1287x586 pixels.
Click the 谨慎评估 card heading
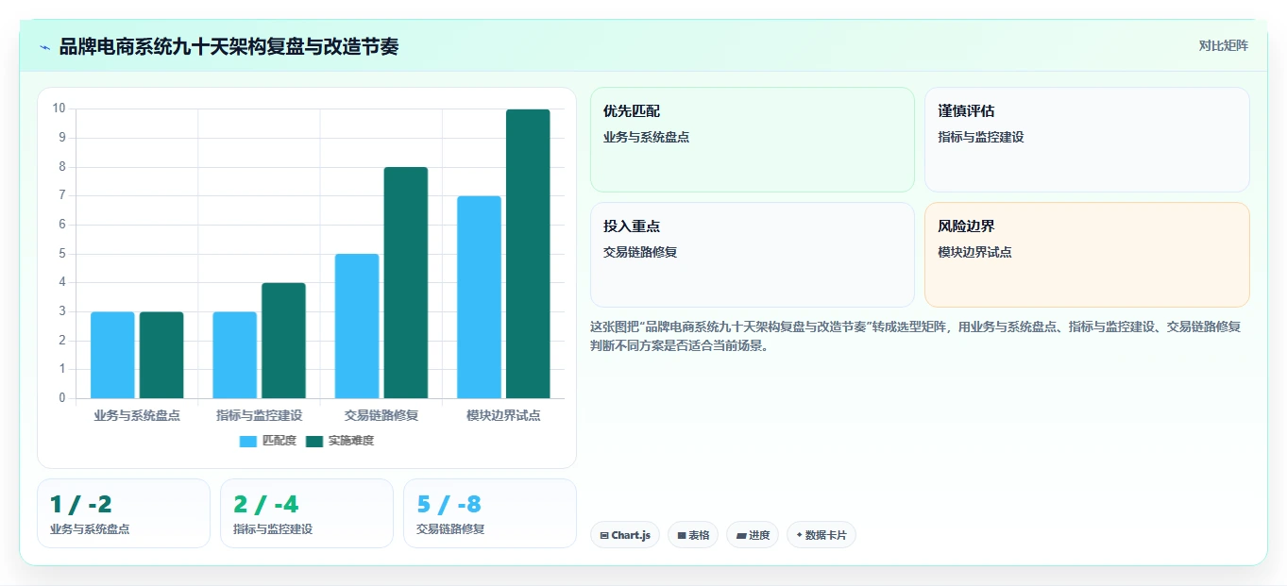click(966, 111)
